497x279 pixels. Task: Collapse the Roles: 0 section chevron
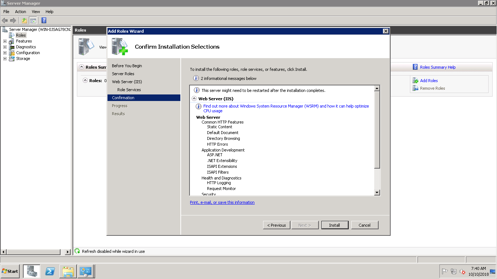(85, 81)
